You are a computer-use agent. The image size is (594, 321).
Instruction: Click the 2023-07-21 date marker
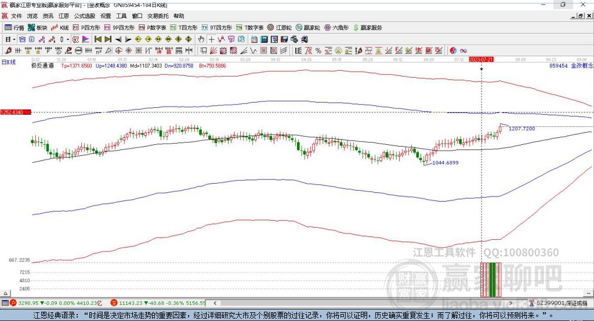pos(481,60)
